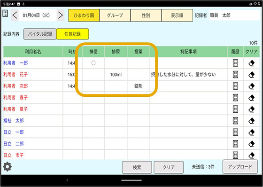263x187 pixels.
Task: Go to previous day with left arrow
Action: [15, 16]
